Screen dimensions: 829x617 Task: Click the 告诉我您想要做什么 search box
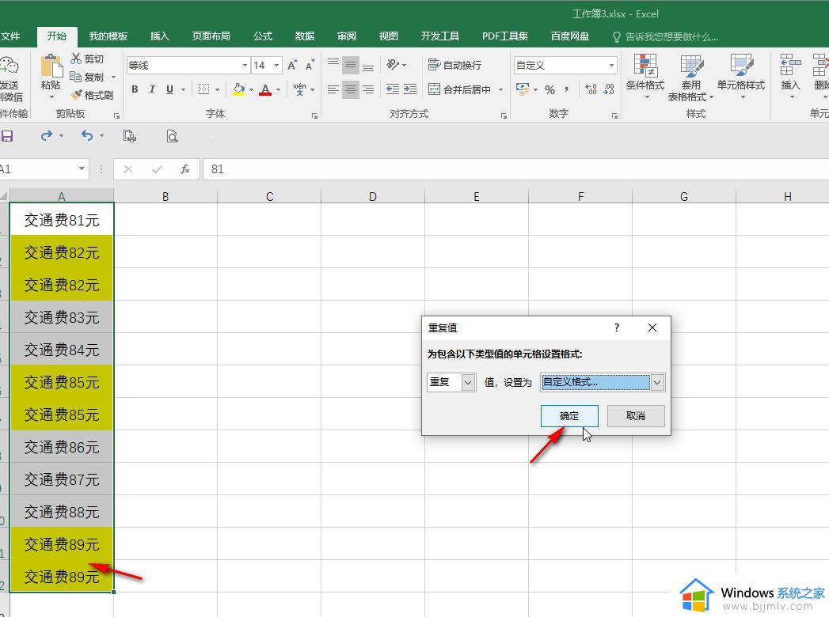pos(666,36)
